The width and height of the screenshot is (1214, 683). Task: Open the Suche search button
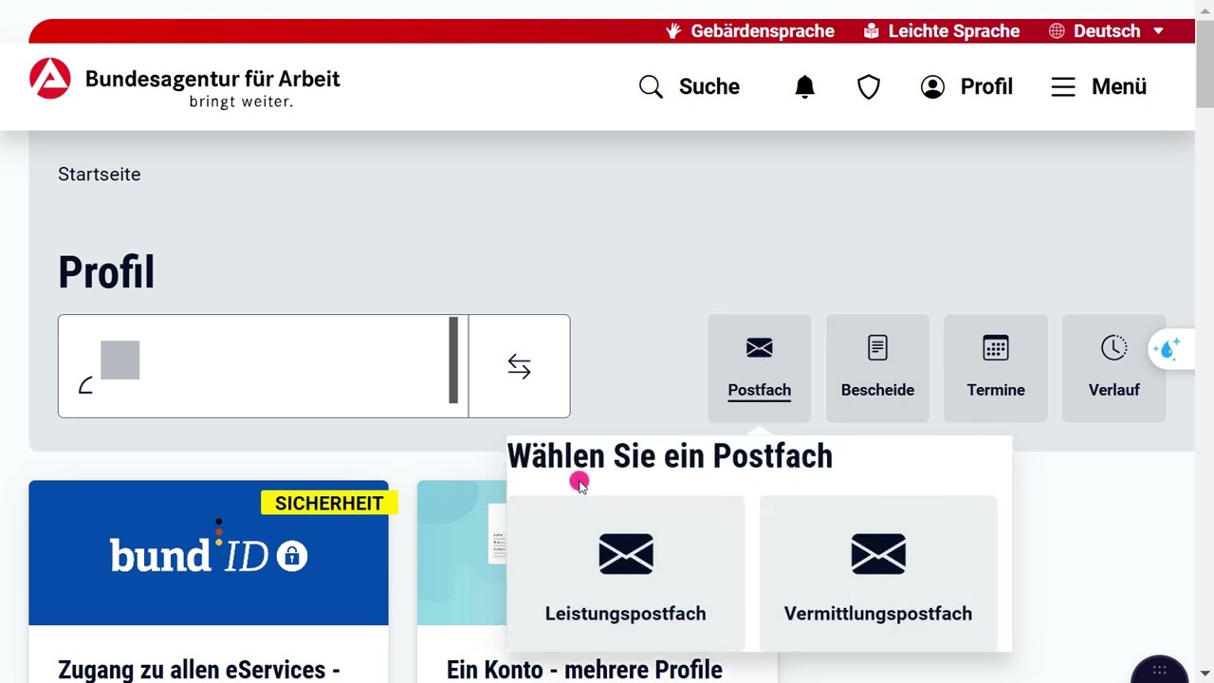pos(690,86)
